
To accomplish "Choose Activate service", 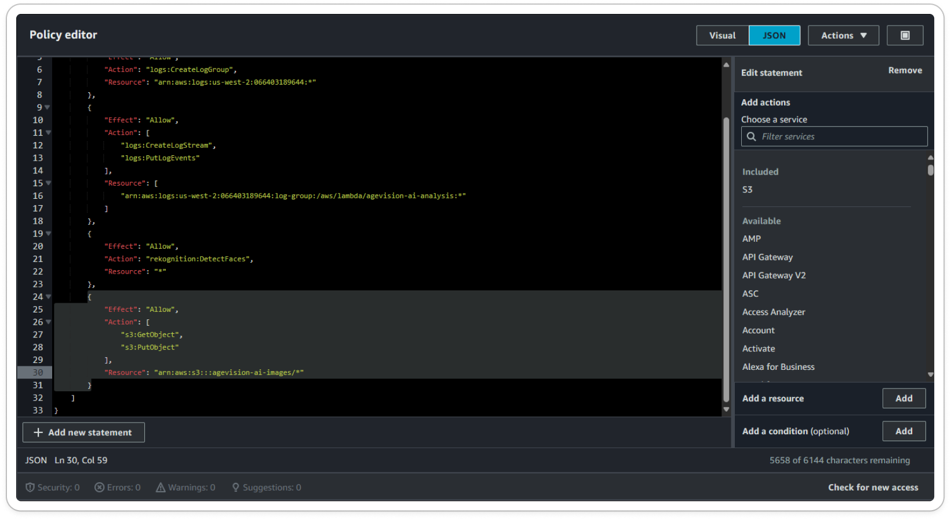I will [758, 349].
